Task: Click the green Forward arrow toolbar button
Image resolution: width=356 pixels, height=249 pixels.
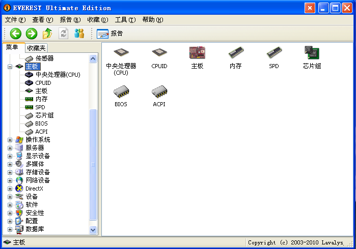Action: [x=32, y=34]
